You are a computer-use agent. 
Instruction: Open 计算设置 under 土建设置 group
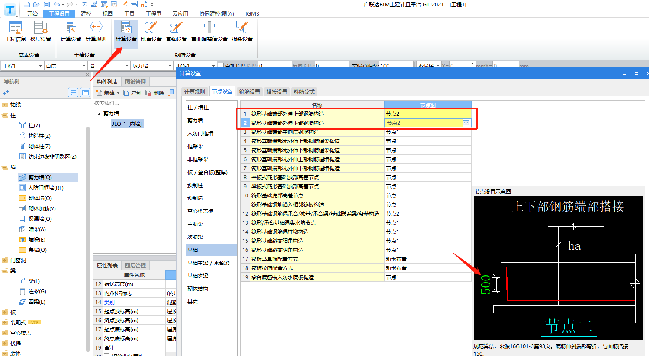point(71,32)
